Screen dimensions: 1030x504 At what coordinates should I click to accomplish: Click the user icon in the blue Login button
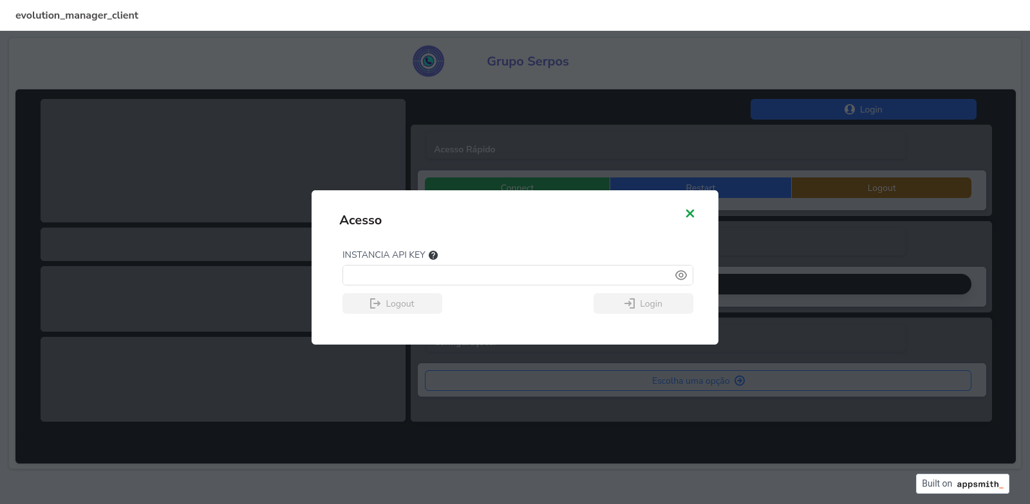(x=850, y=109)
